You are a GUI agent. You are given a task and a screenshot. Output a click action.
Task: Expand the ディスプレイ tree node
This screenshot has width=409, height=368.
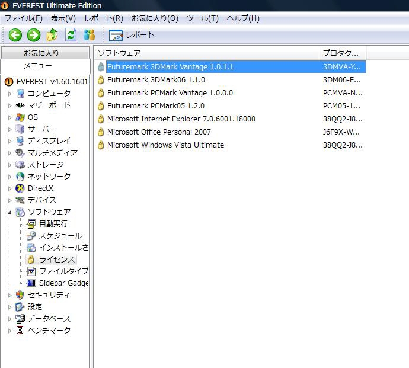9,141
